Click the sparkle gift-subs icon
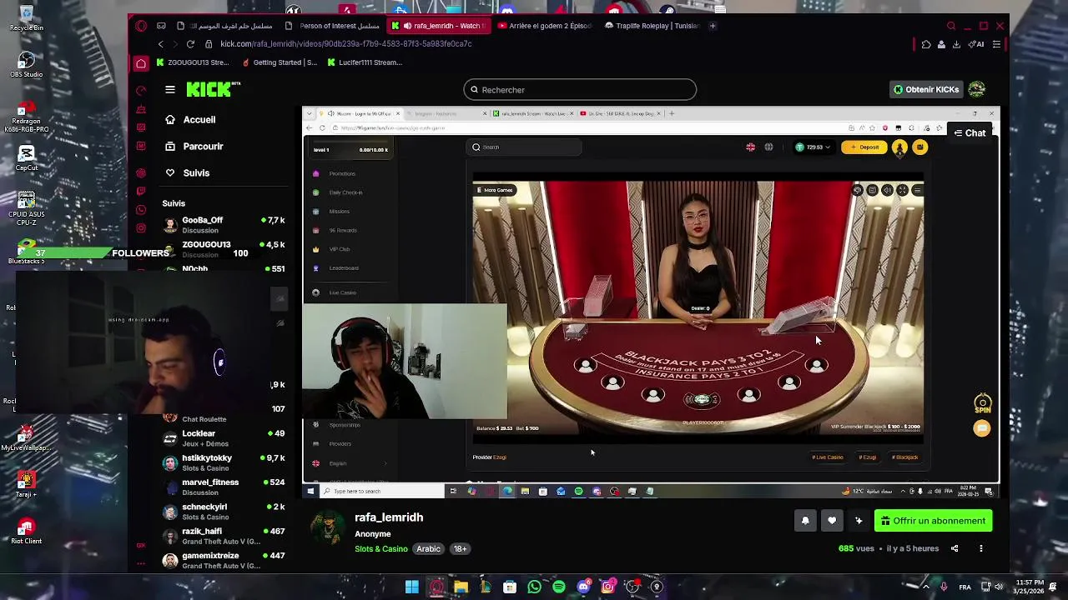Viewport: 1068px width, 600px height. [859, 521]
